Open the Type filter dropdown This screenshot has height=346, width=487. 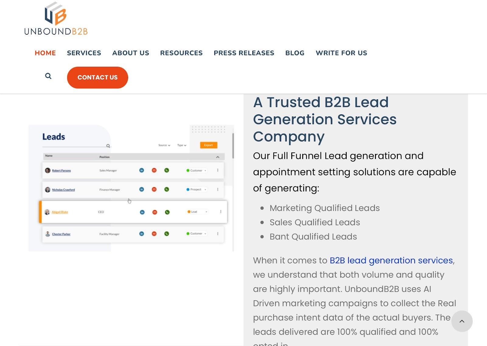coord(182,145)
